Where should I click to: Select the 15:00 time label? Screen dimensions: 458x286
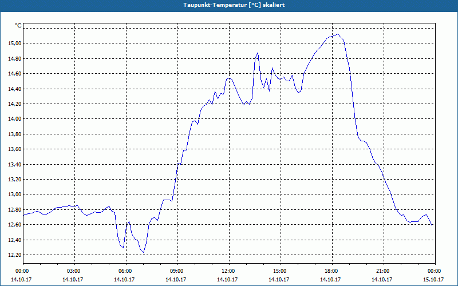(x=281, y=271)
